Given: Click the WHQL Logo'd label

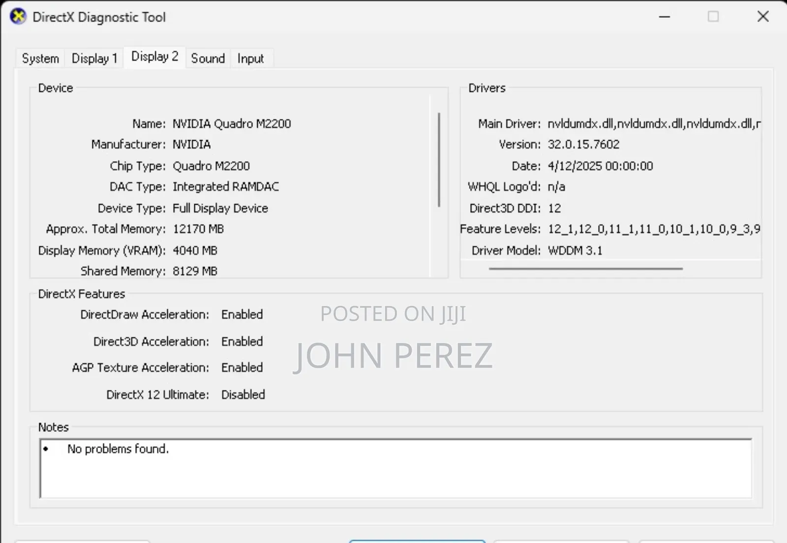Looking at the screenshot, I should click(x=504, y=187).
